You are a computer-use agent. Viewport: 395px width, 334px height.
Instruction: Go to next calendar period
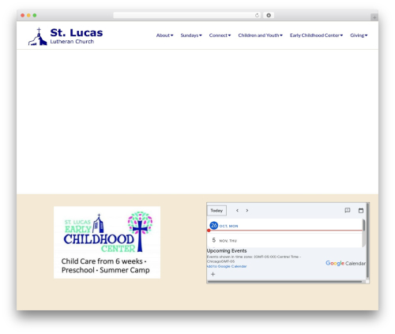pos(247,211)
